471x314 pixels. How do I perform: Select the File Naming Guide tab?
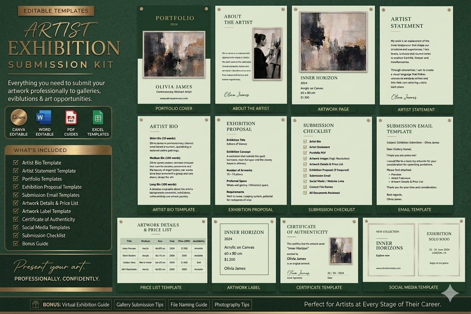(x=189, y=304)
